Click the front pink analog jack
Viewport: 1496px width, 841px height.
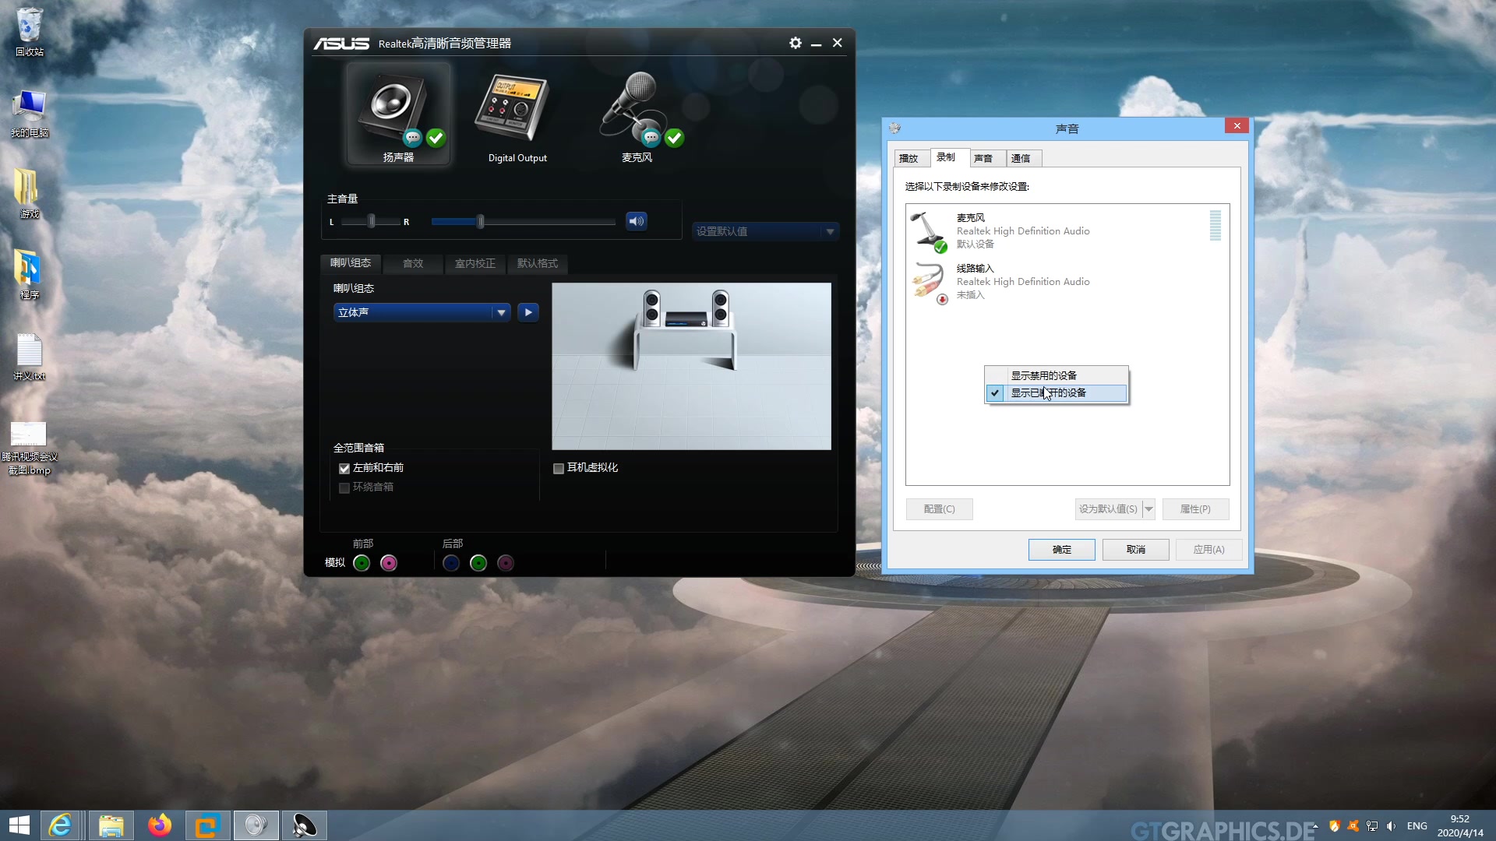point(389,563)
